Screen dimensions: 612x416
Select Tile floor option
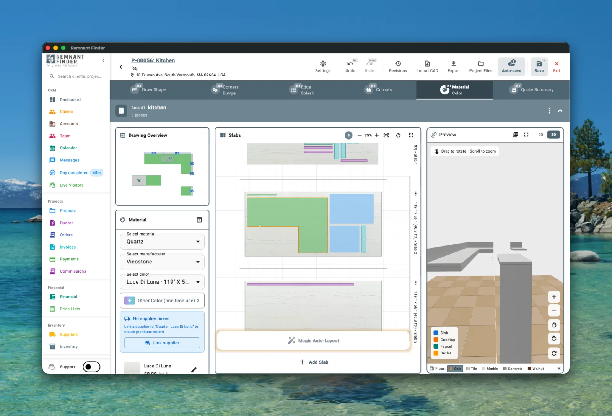point(471,369)
